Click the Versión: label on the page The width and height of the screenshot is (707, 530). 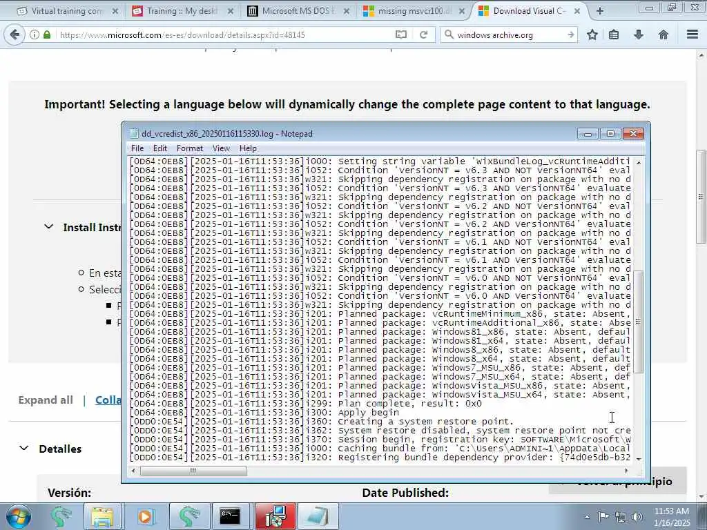click(x=70, y=493)
